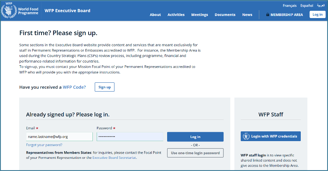Switch the language to Arabic
Viewport: 328px width, 171px height.
click(x=321, y=6)
